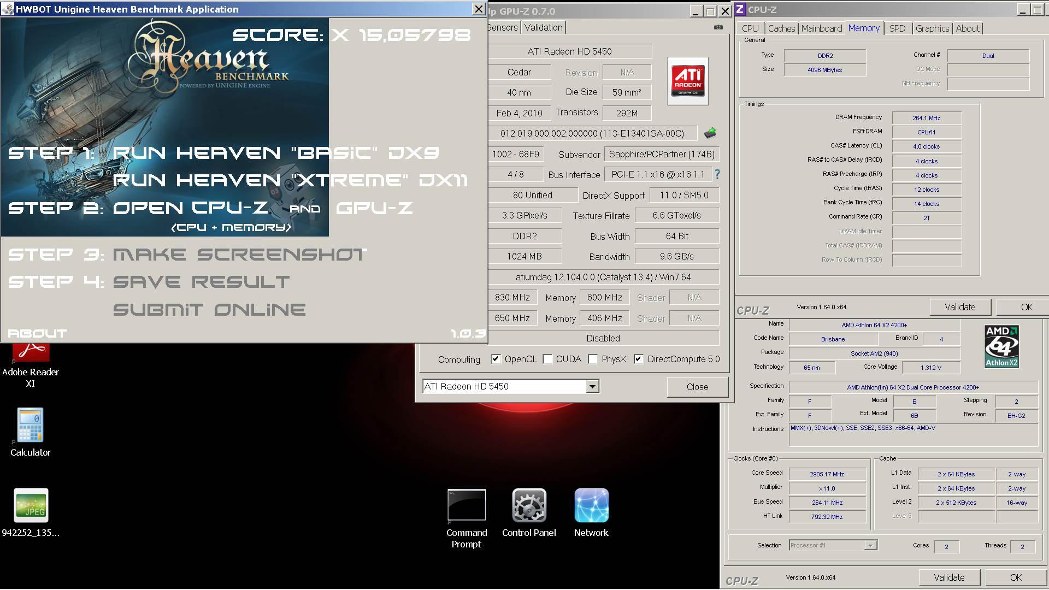Click the Multiplier x 11.0 value
The image size is (1049, 590).
[x=827, y=488]
